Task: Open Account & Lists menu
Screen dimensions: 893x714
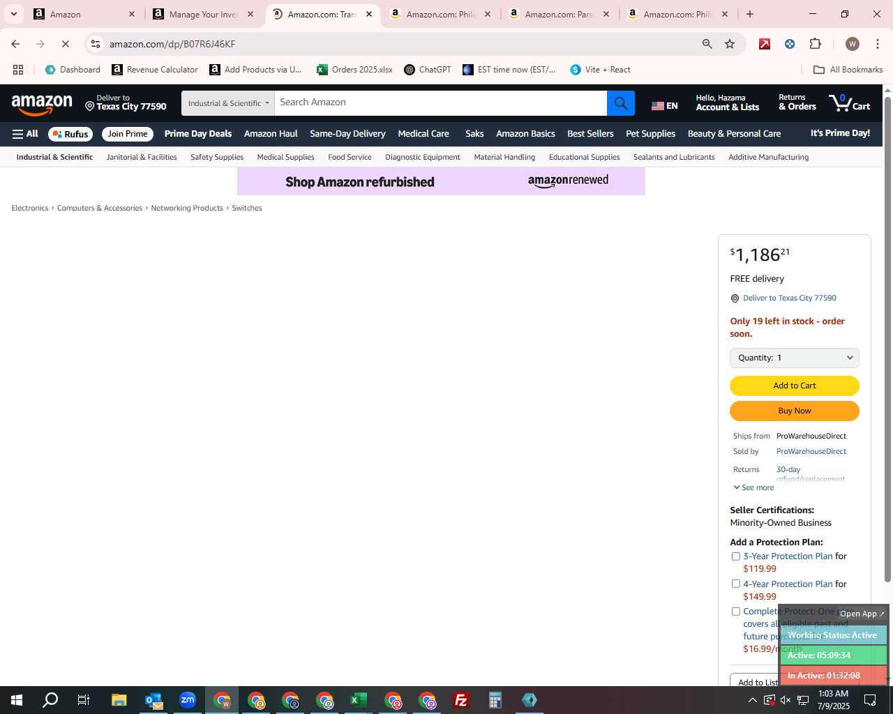Action: coord(728,102)
